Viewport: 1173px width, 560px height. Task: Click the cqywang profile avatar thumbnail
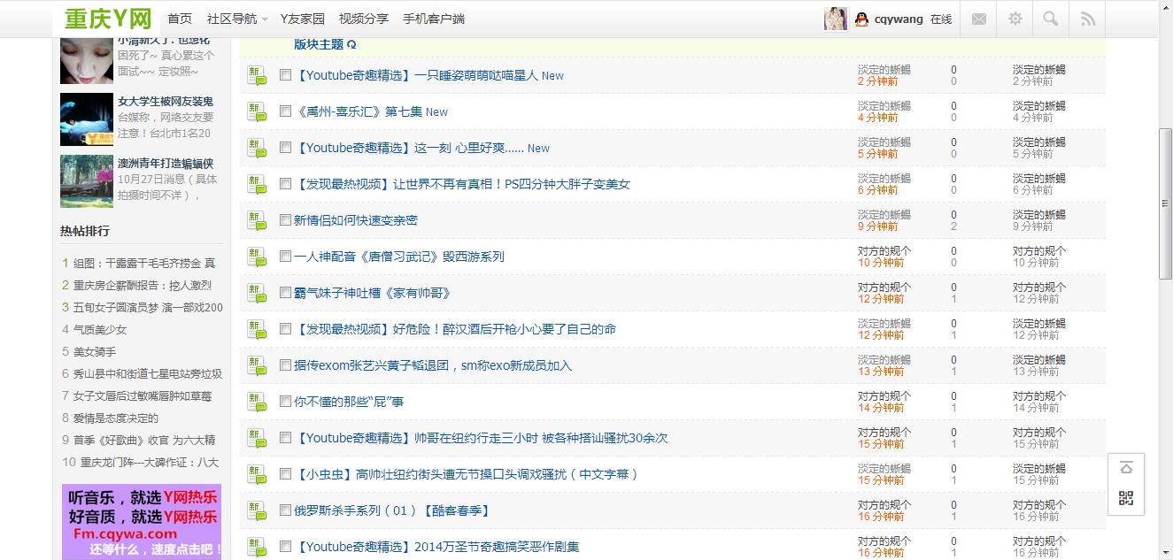click(834, 18)
